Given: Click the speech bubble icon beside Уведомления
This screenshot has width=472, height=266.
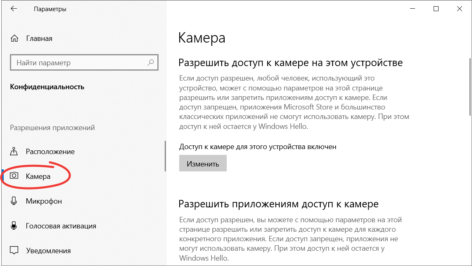Looking at the screenshot, I should coord(14,251).
